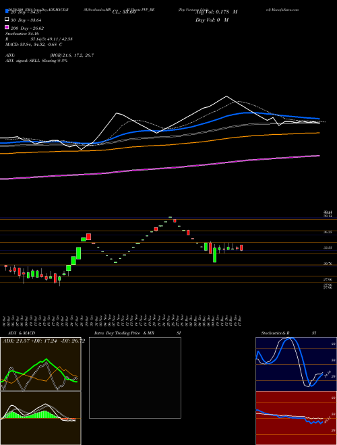This screenshot has height=445, width=337.
Task: Click the magenta 200 Day legend swatch
Action: pos(7,28)
